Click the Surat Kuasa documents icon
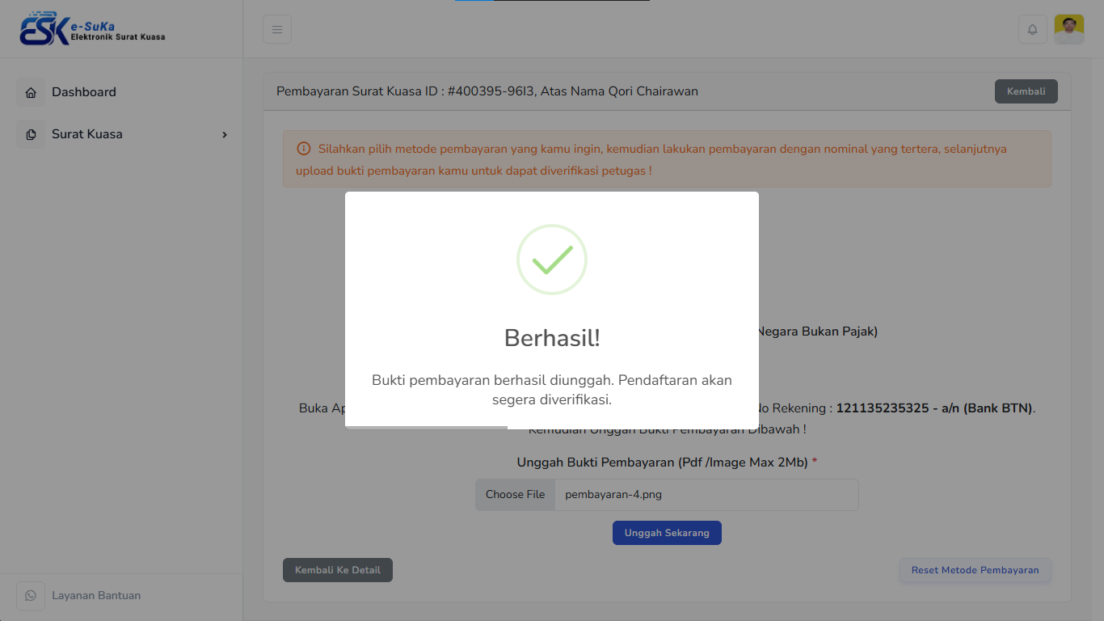 [31, 134]
